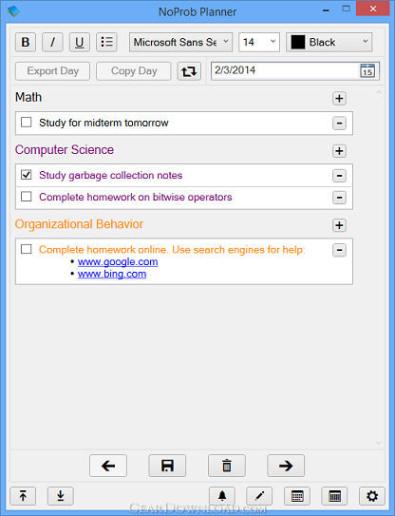
Task: Click the Export Day button
Action: (52, 71)
